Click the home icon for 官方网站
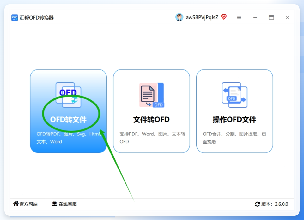Image resolution: width=304 pixels, height=220 pixels. (16, 204)
